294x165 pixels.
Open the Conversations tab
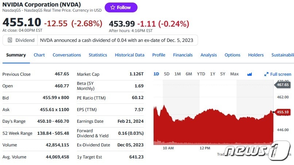click(x=67, y=55)
